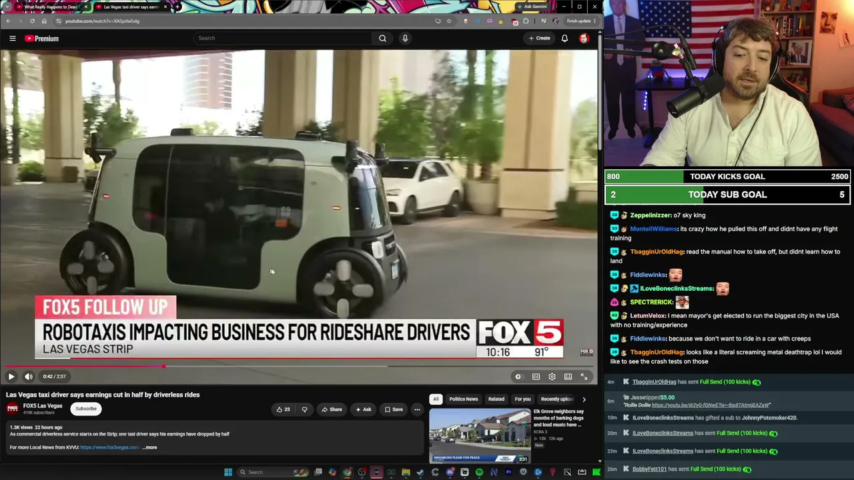Bookmark this page with the star
The image size is (854, 480).
pyautogui.click(x=449, y=21)
